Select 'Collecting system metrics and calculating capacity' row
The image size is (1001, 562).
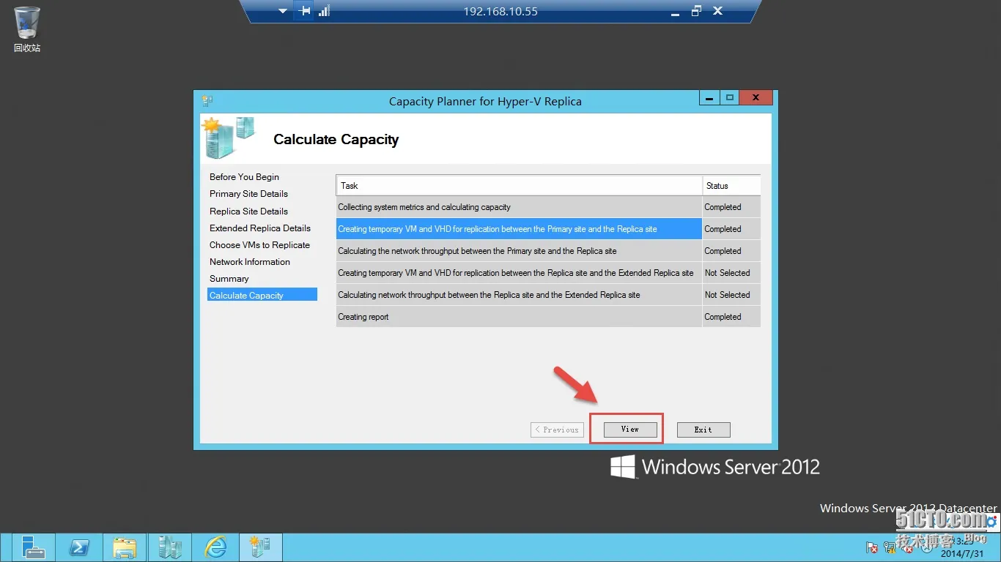548,207
